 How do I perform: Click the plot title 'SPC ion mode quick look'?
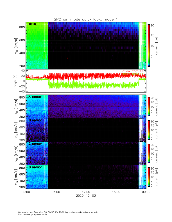pos(86,19)
